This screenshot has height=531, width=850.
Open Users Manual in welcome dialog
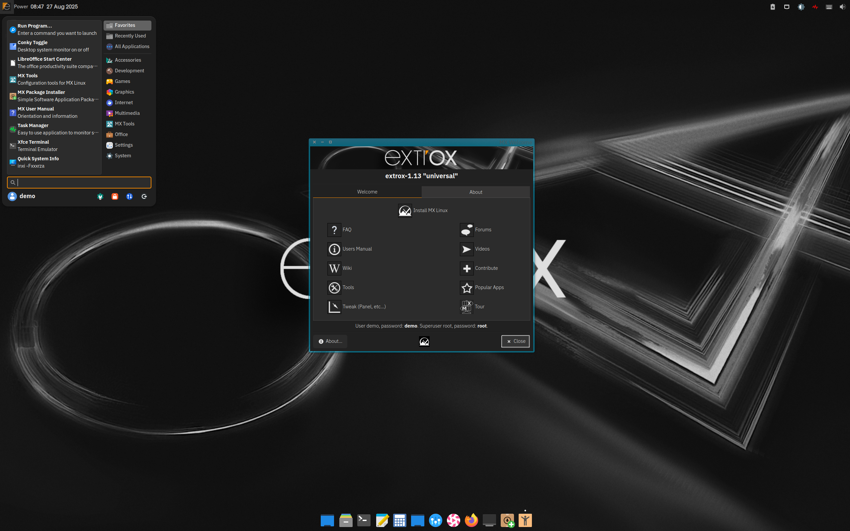tap(350, 249)
